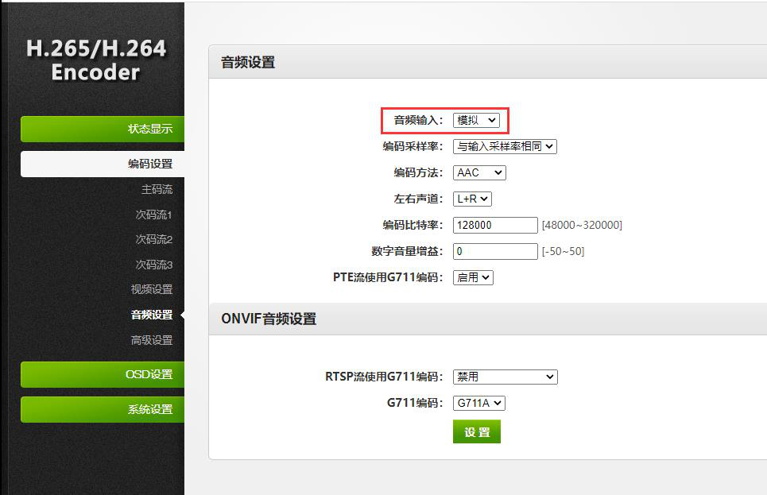
Task: Open 视频设置 in the sidebar
Action: 152,289
